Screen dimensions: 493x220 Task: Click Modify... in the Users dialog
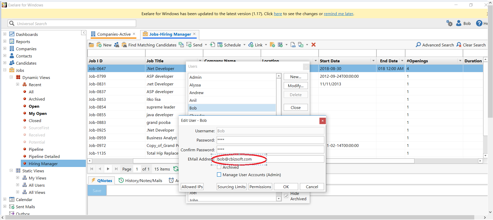click(x=296, y=86)
